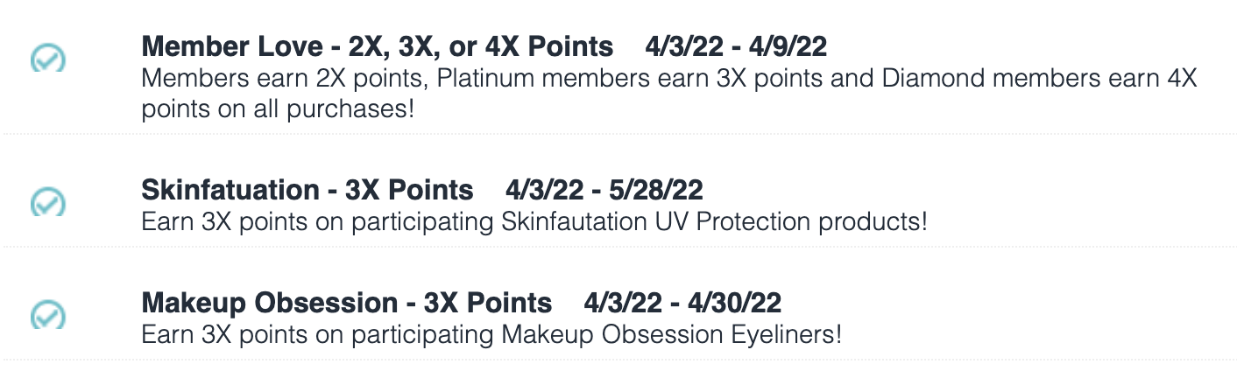Click the dotted divider below Member Love offer
Viewport: 1237px width, 378px height.
[x=618, y=134]
